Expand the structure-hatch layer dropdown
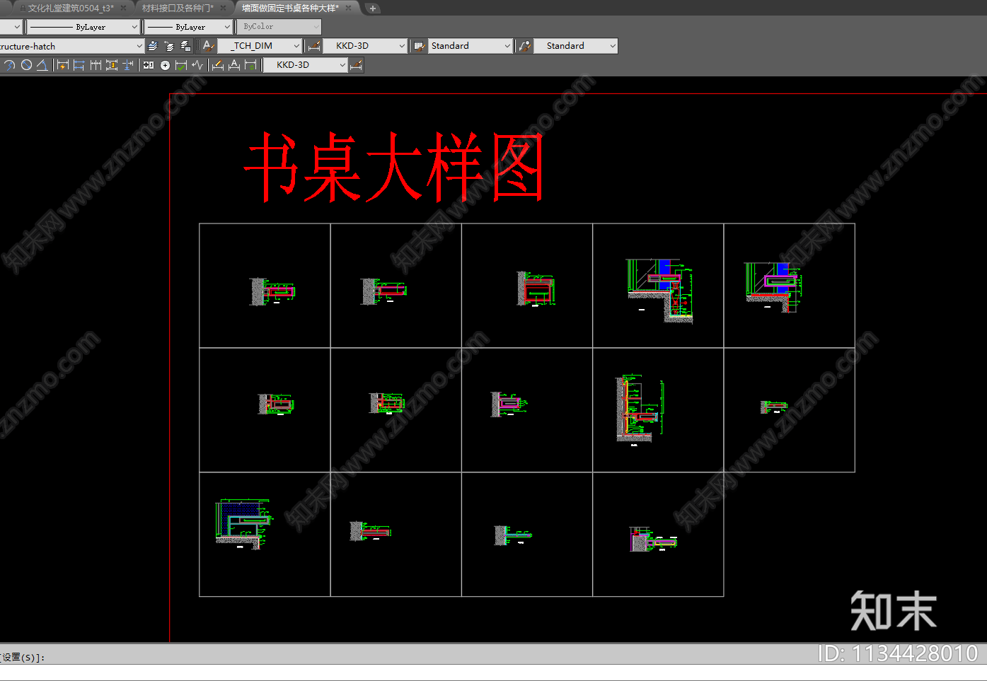This screenshot has width=987, height=681. tap(72, 46)
